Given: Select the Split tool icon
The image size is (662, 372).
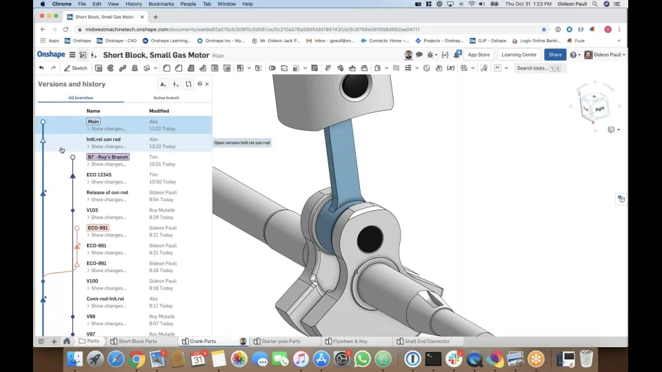Looking at the screenshot, I should [284, 68].
